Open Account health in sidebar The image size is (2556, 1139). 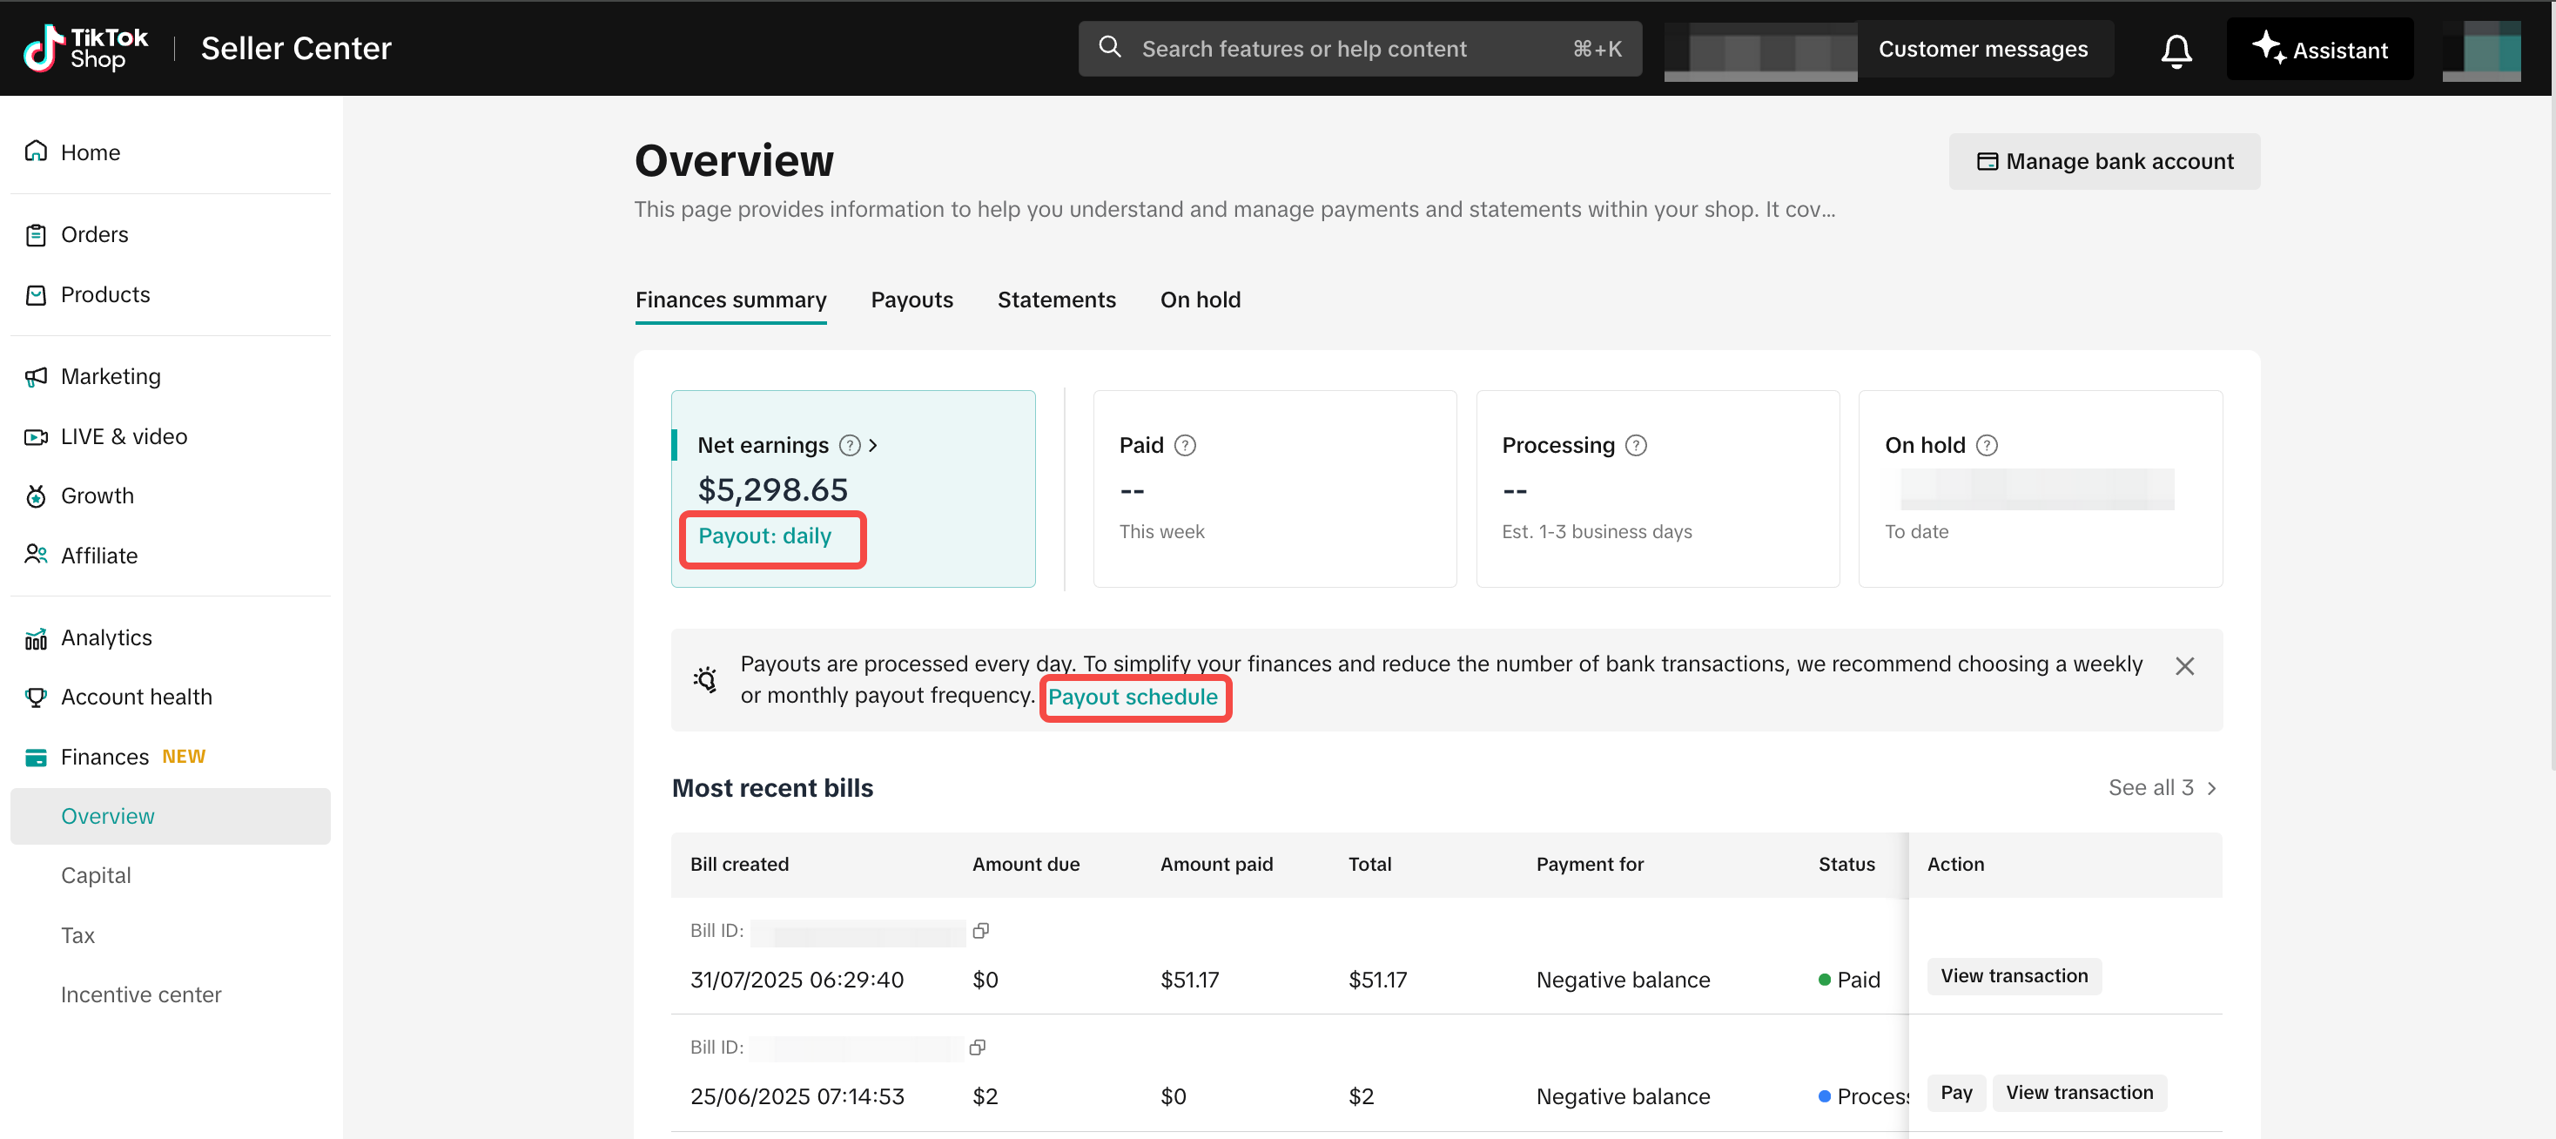[136, 698]
